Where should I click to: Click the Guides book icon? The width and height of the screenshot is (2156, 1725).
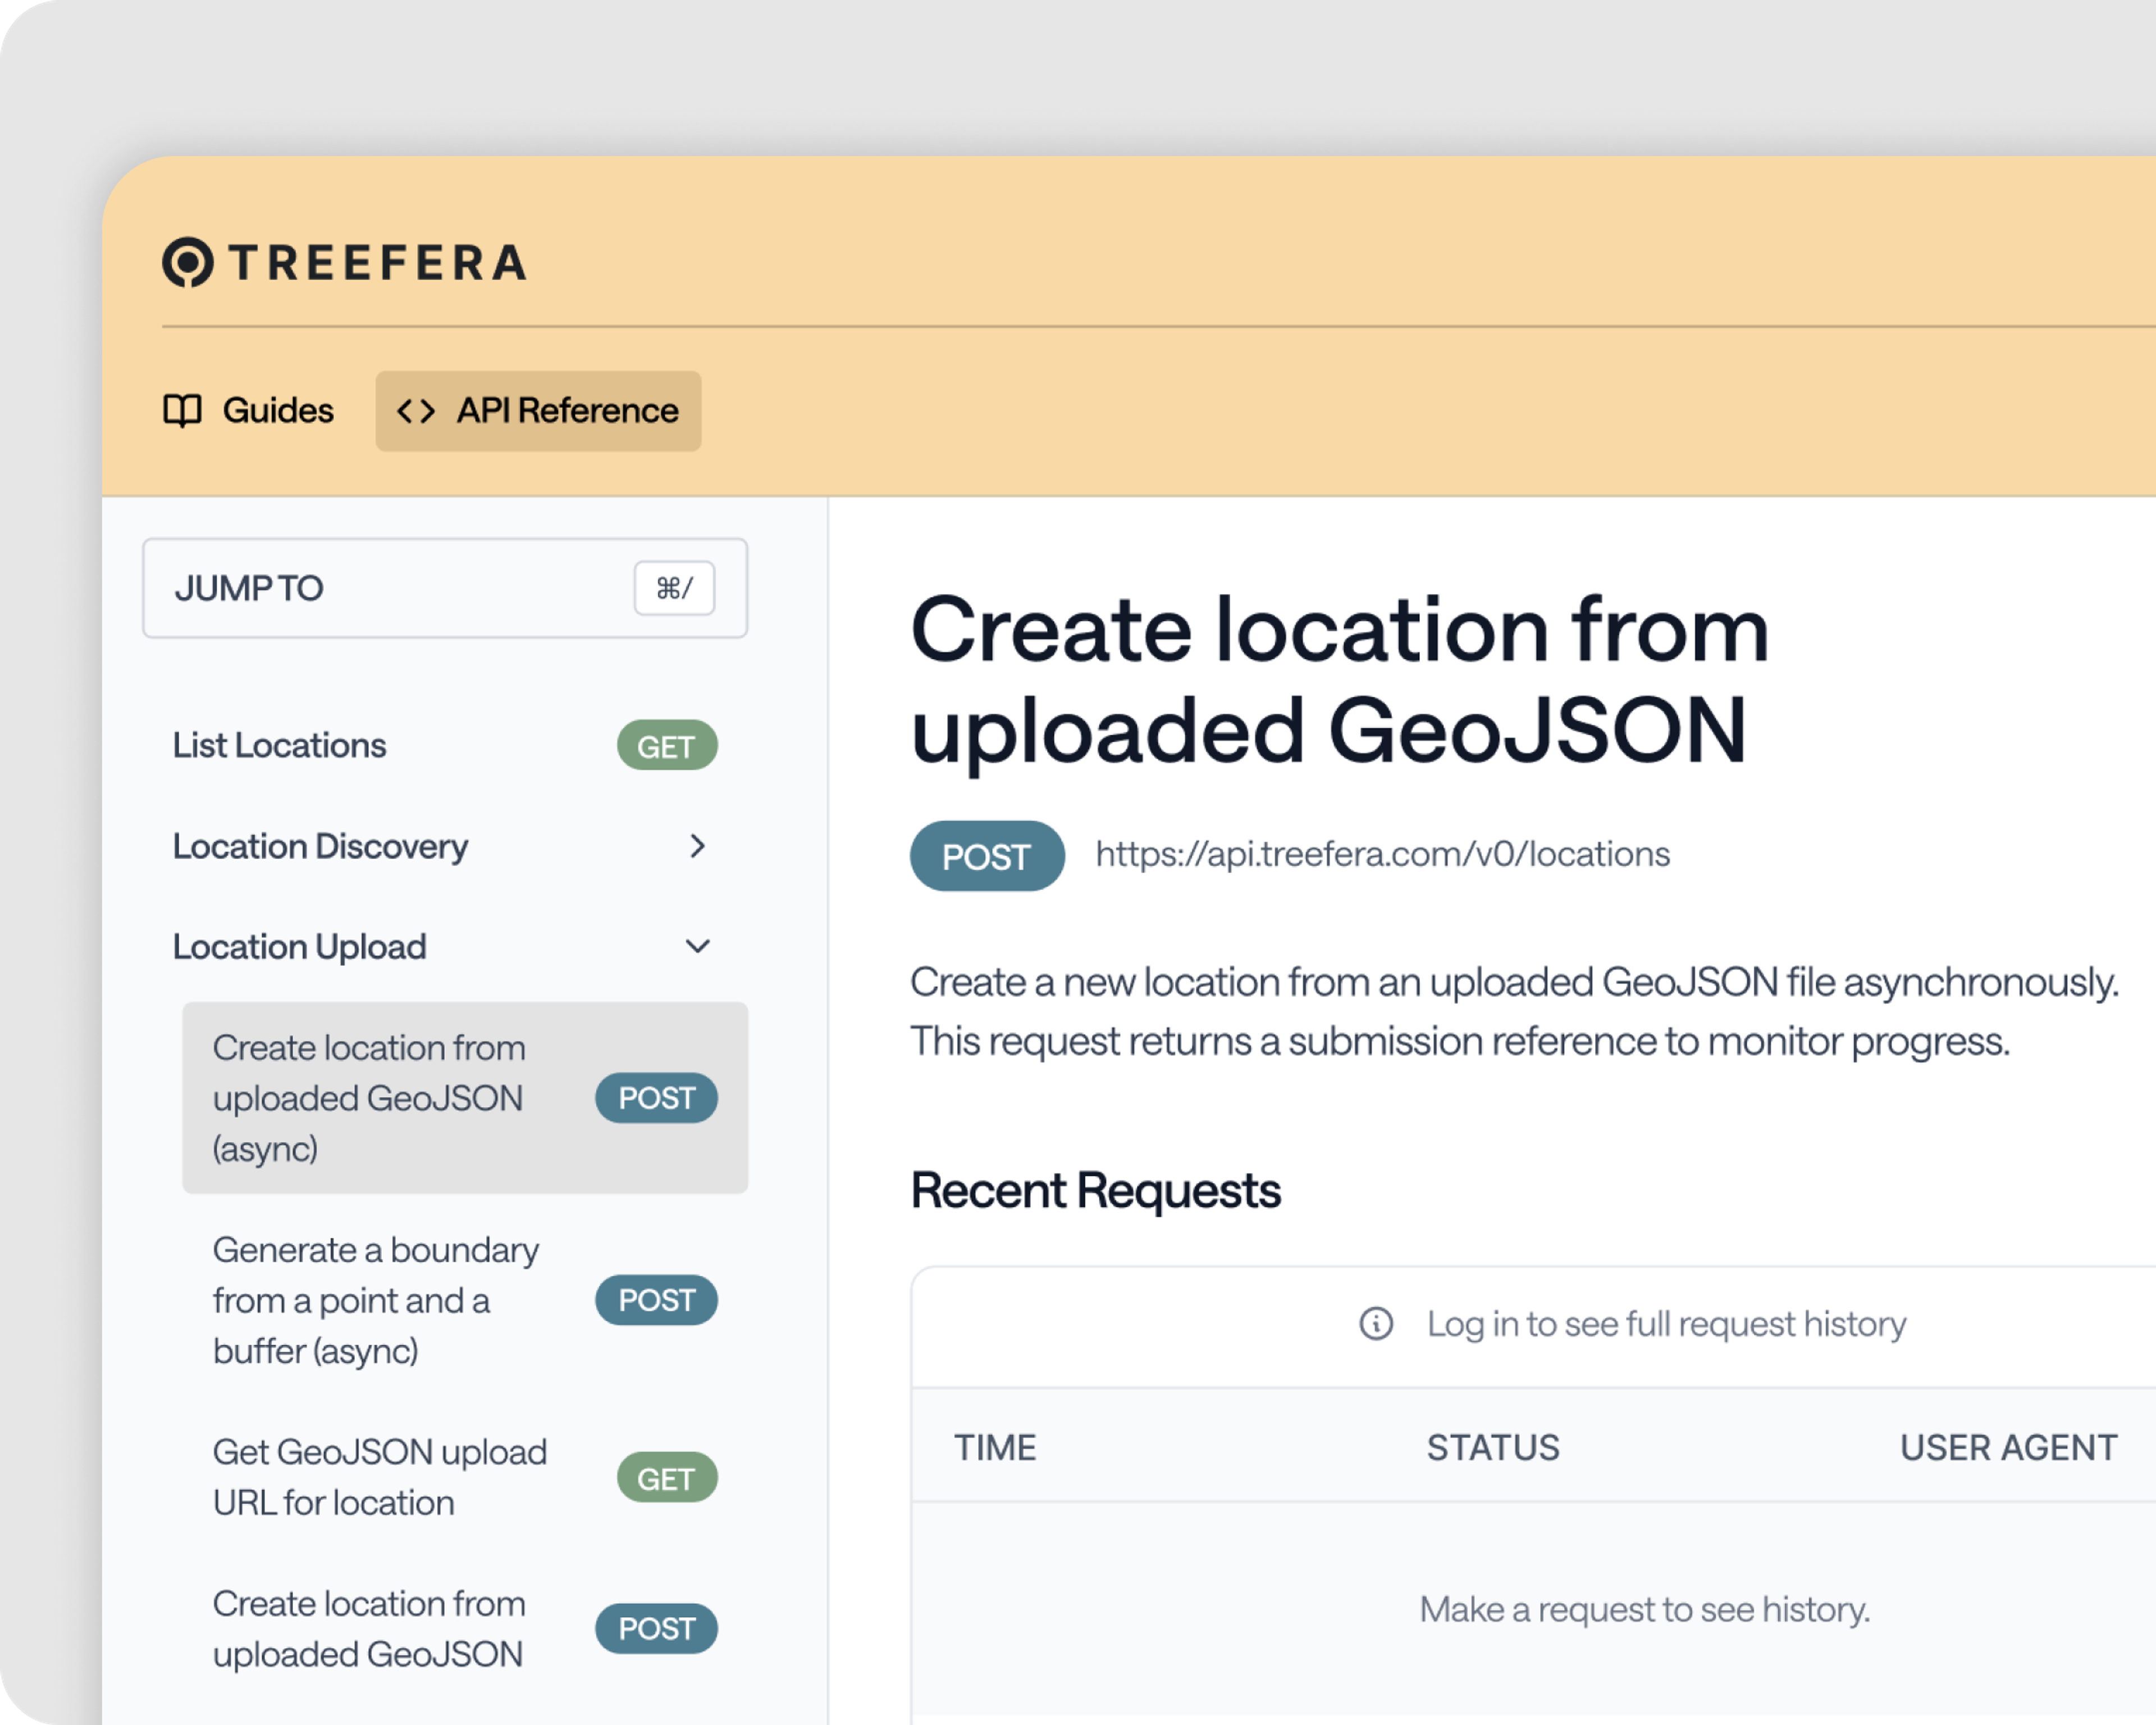(182, 410)
